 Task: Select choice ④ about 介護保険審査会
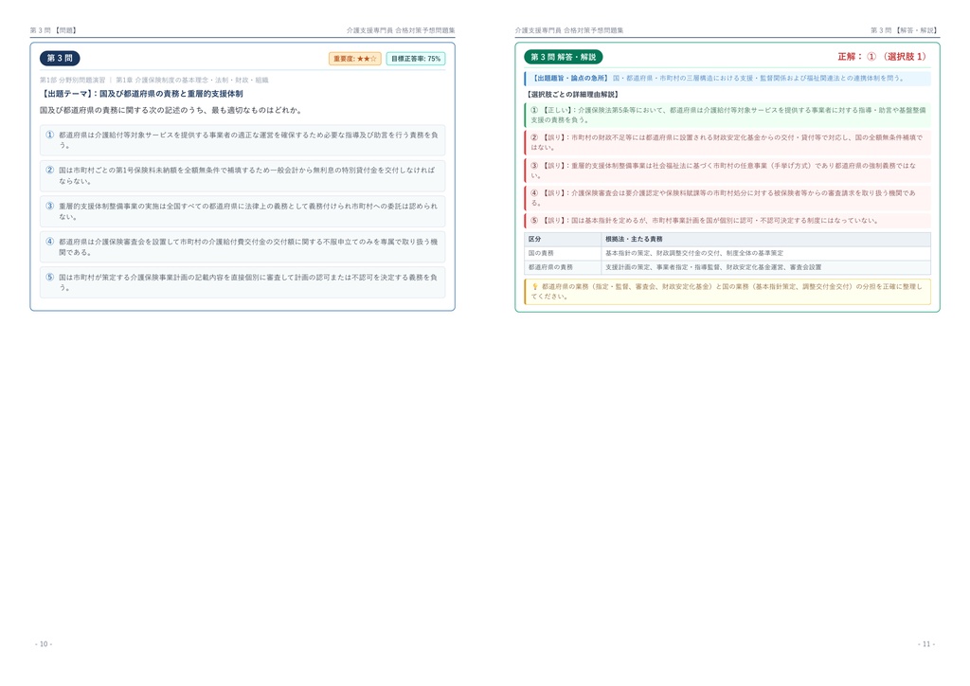242,246
